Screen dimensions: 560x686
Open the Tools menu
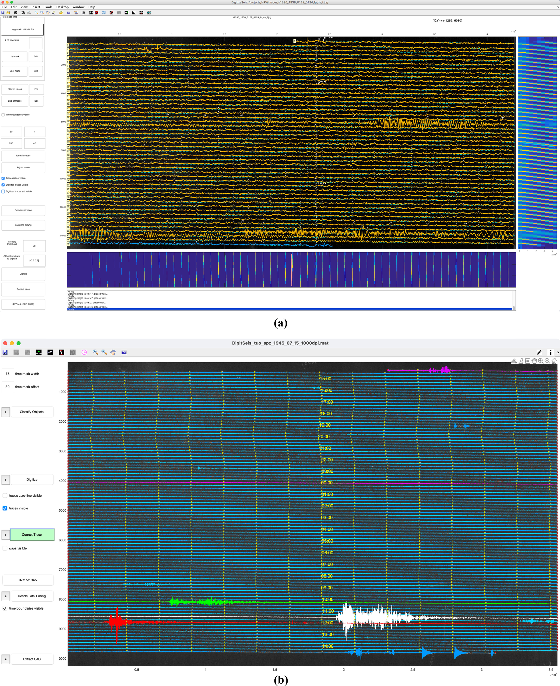pos(48,7)
